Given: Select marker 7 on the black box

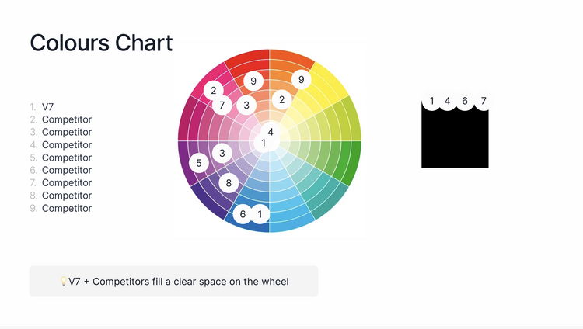Looking at the screenshot, I should click(x=484, y=101).
